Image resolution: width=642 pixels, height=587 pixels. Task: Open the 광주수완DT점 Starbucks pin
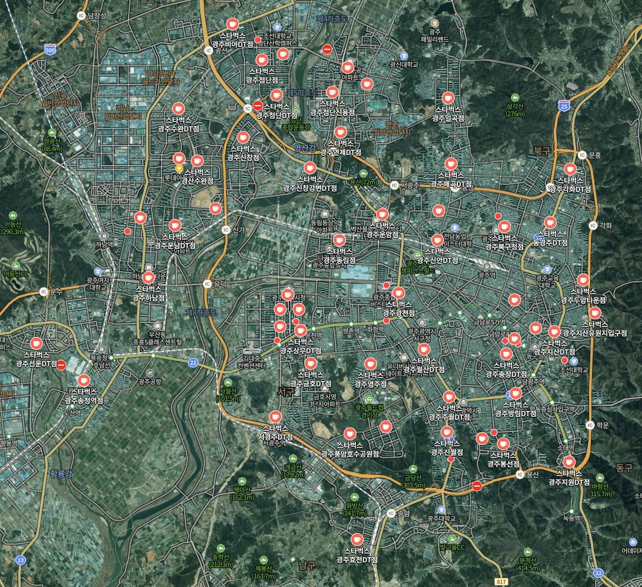(178, 109)
